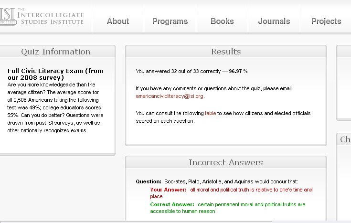Click the Socrates, Plato, Aristotle question text

231,181
